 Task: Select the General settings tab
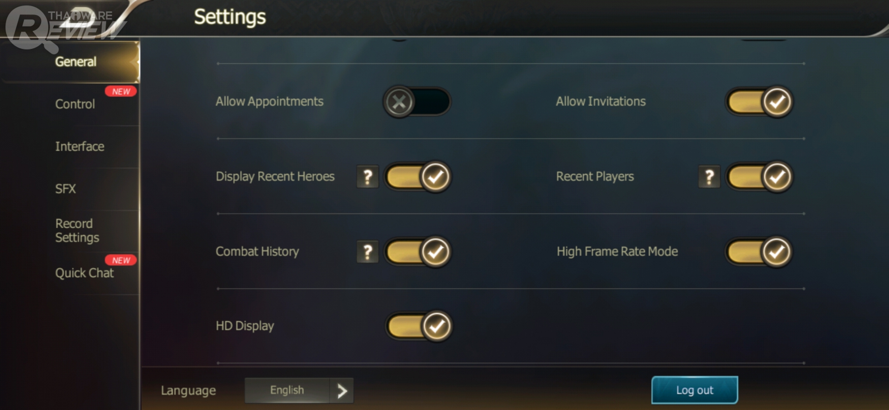(x=76, y=62)
